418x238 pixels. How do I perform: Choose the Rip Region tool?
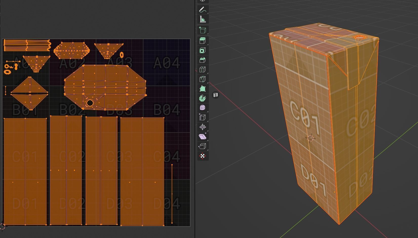[203, 146]
